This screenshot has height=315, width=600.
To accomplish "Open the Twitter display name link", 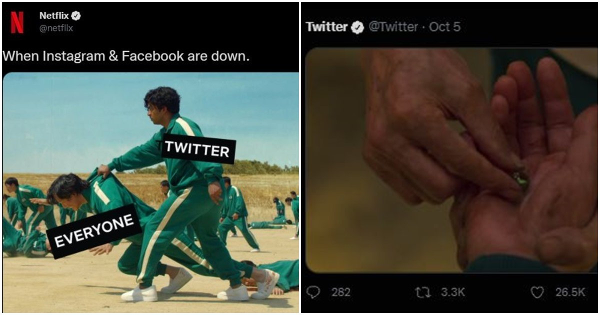I will click(327, 27).
